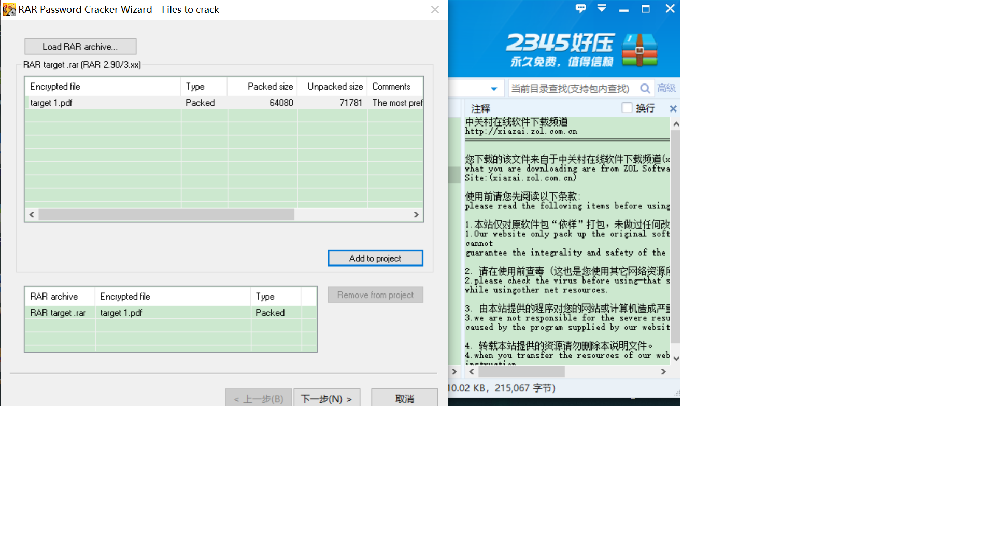The height and width of the screenshot is (560, 995).
Task: Open the 2345好压 main menu arrow icon
Action: pyautogui.click(x=602, y=8)
